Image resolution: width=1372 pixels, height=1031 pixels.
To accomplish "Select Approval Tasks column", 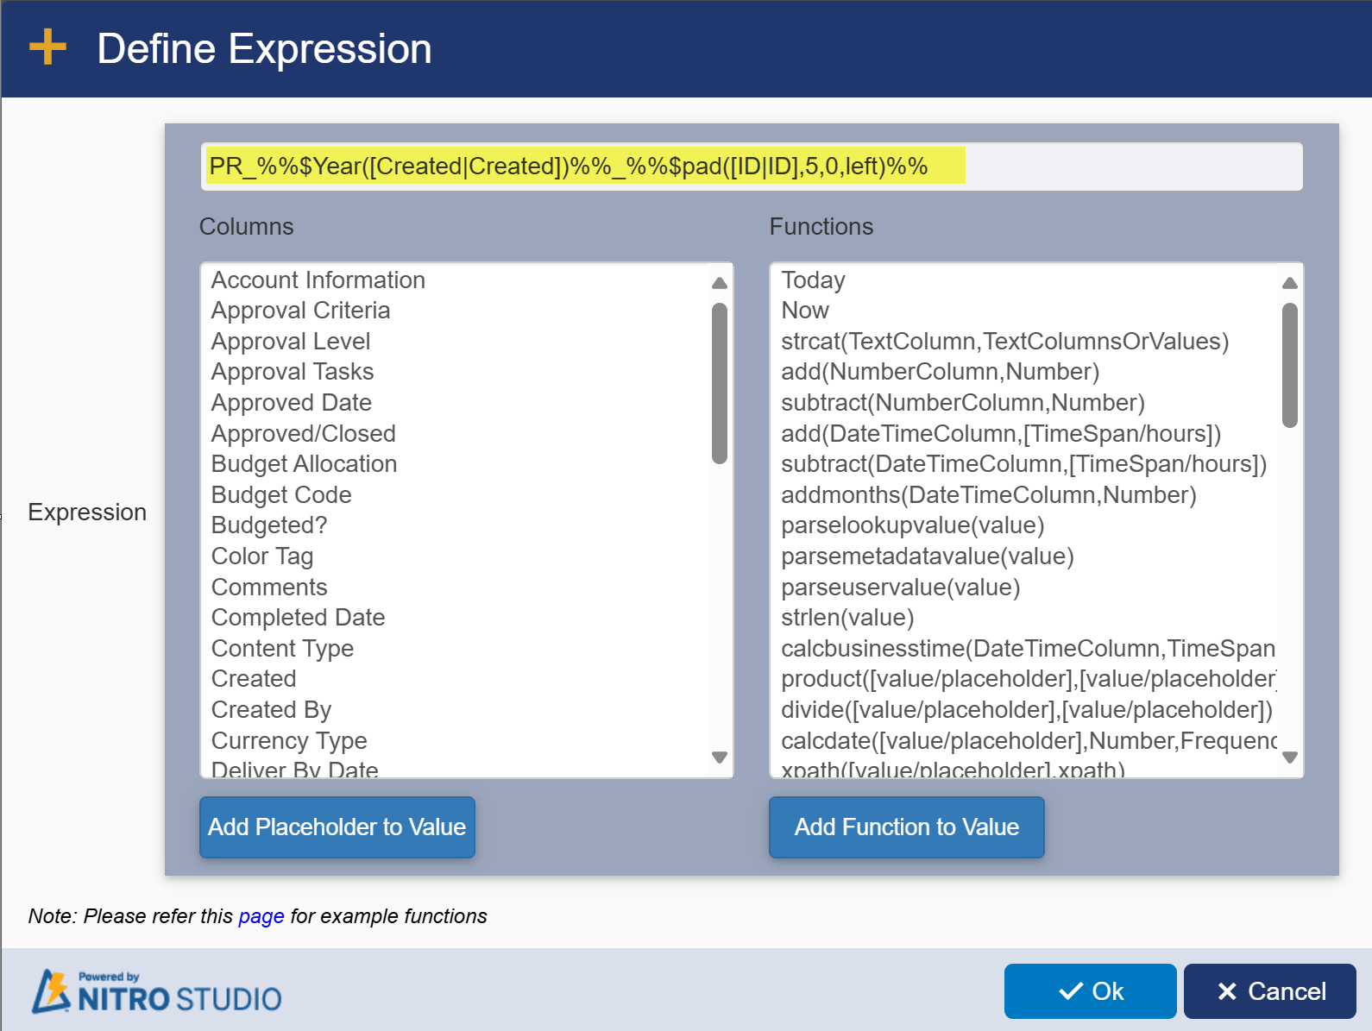I will click(293, 372).
